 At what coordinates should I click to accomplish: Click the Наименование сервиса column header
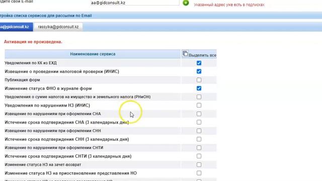click(93, 54)
